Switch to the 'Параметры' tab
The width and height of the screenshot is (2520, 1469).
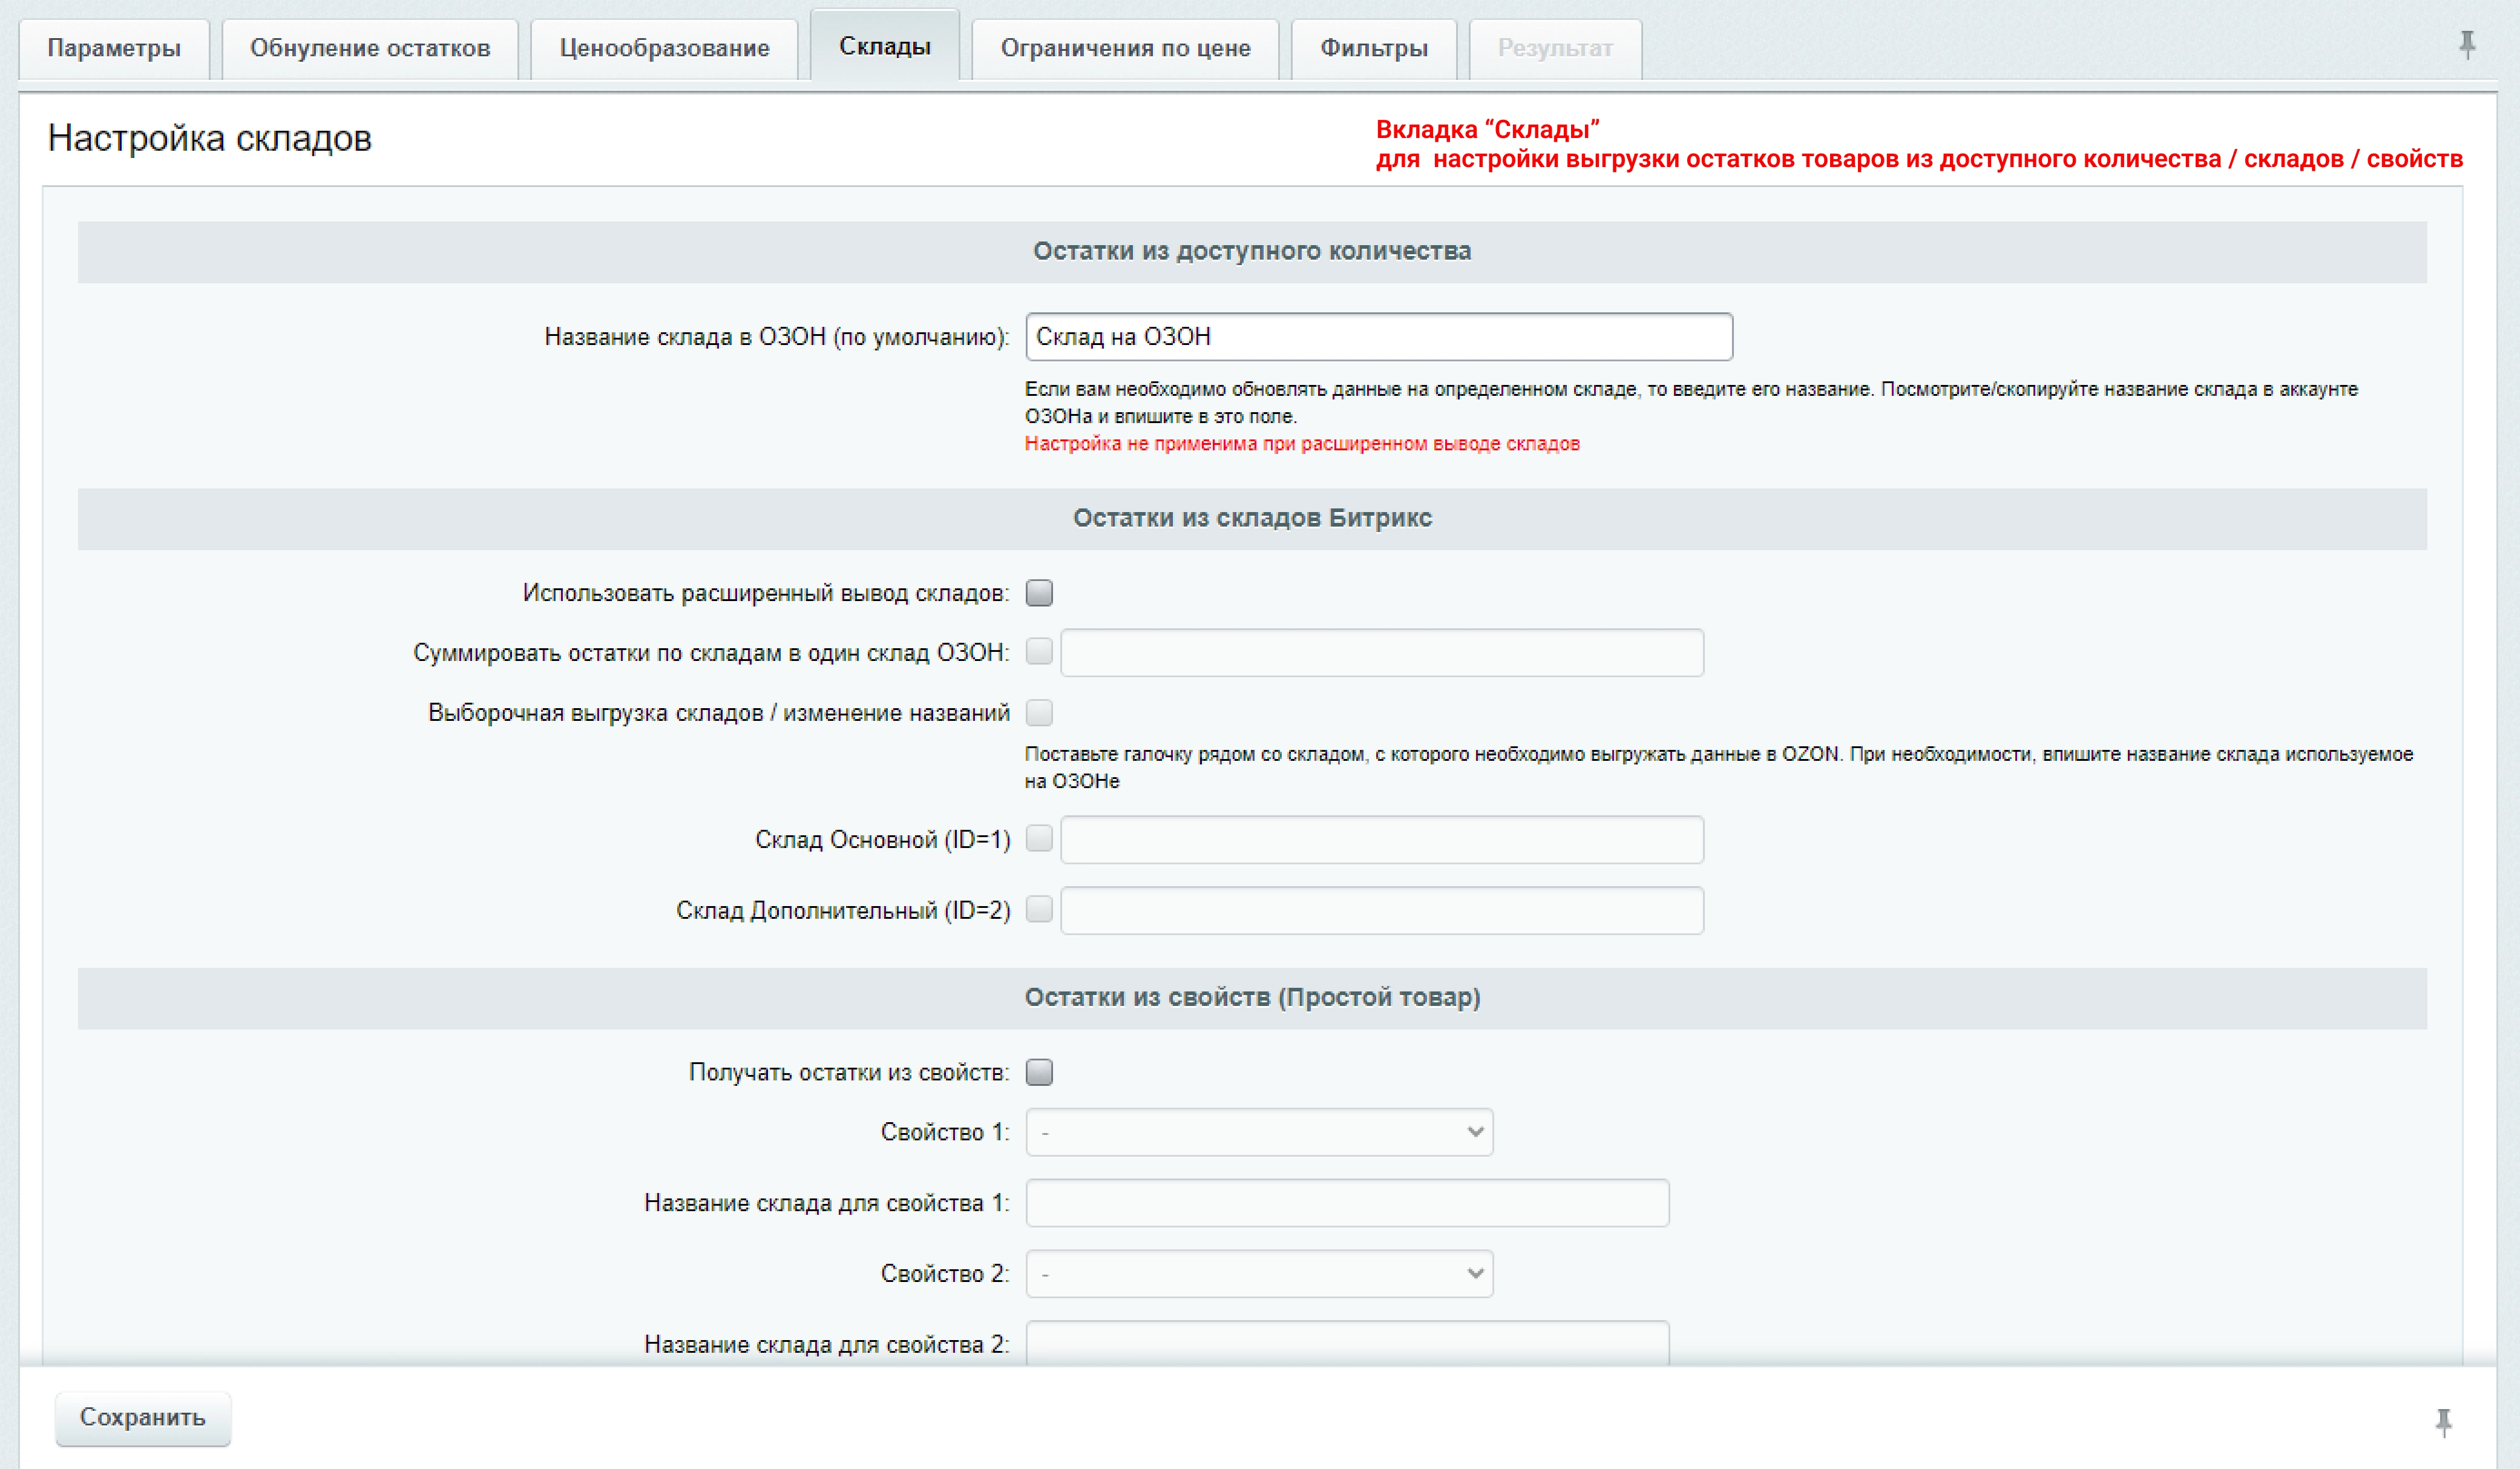pyautogui.click(x=114, y=48)
